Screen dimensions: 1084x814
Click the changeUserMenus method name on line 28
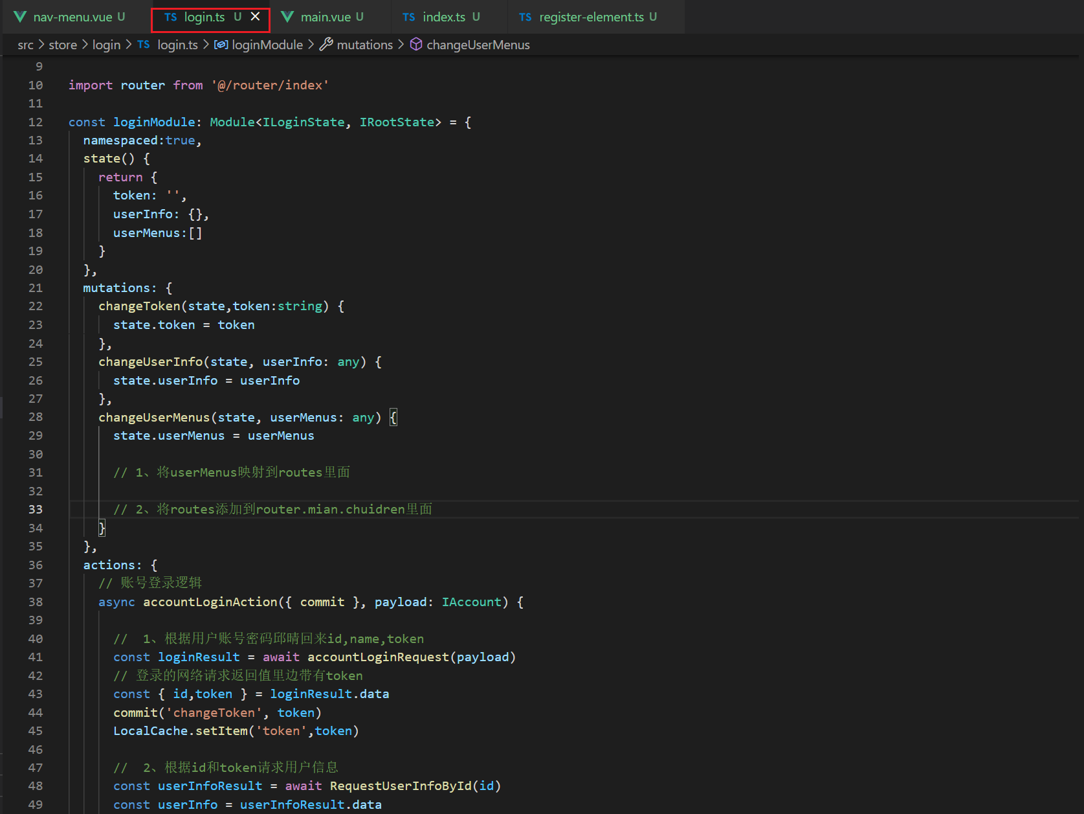click(154, 418)
